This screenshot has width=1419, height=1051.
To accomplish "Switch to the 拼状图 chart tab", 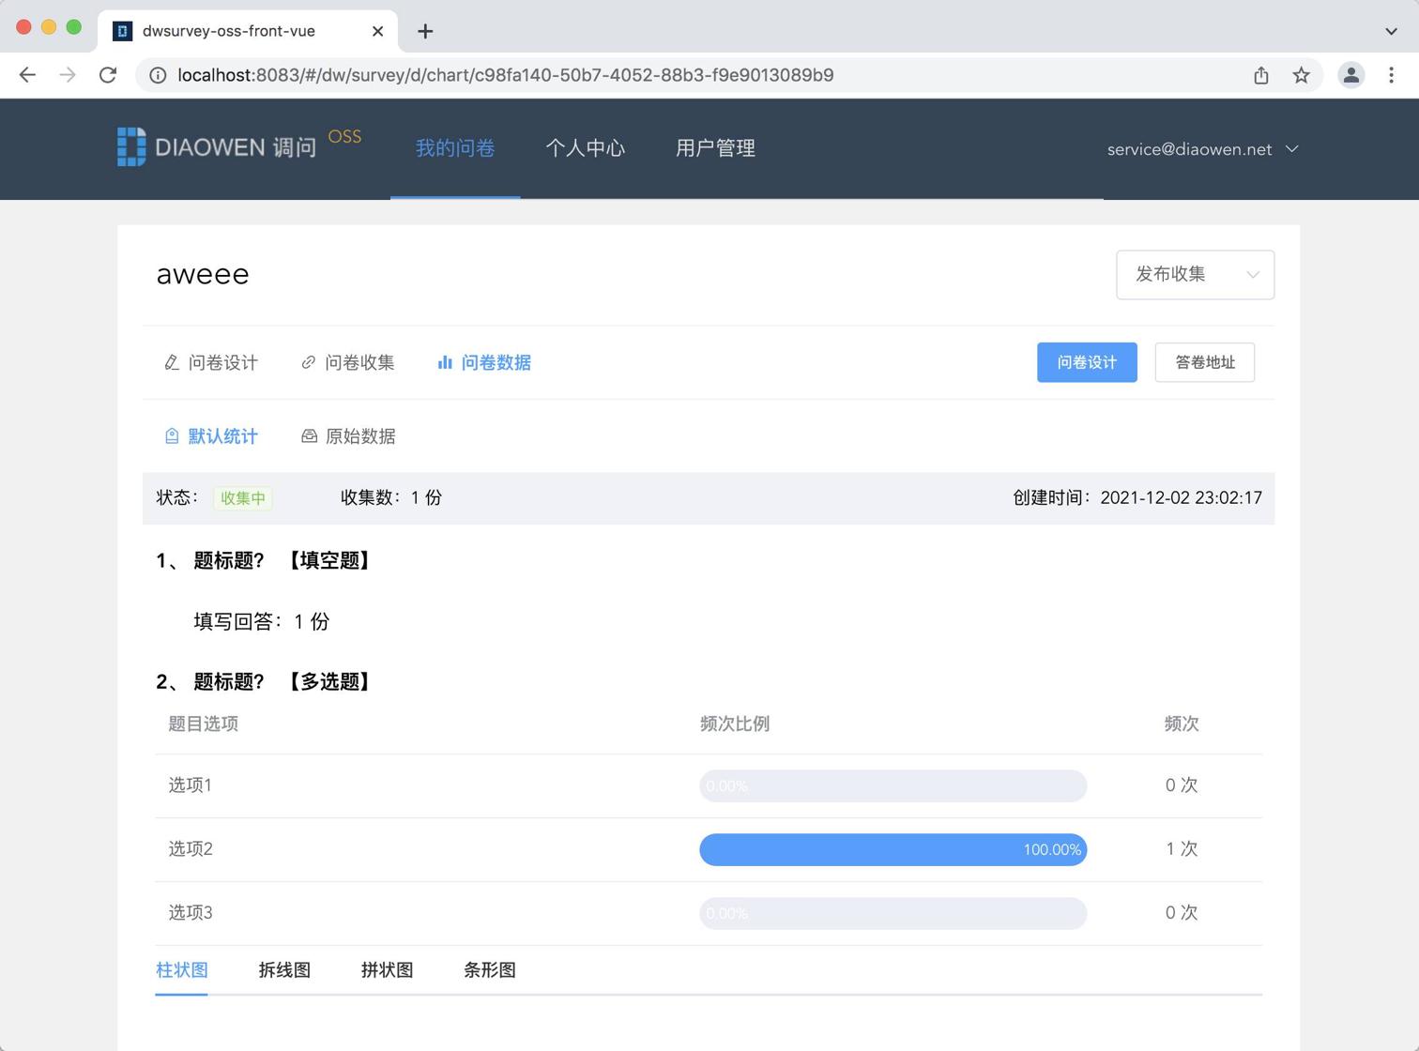I will point(387,970).
